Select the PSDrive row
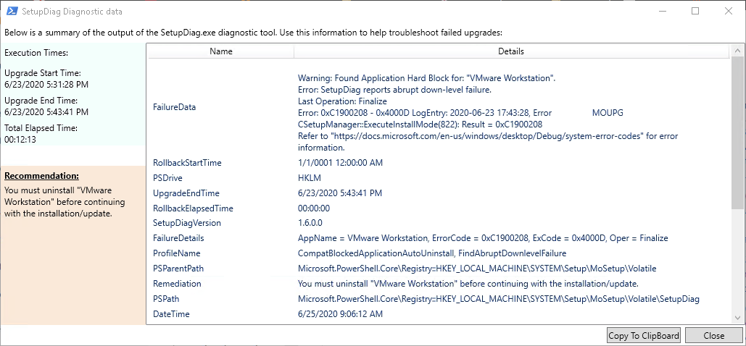 pos(438,178)
